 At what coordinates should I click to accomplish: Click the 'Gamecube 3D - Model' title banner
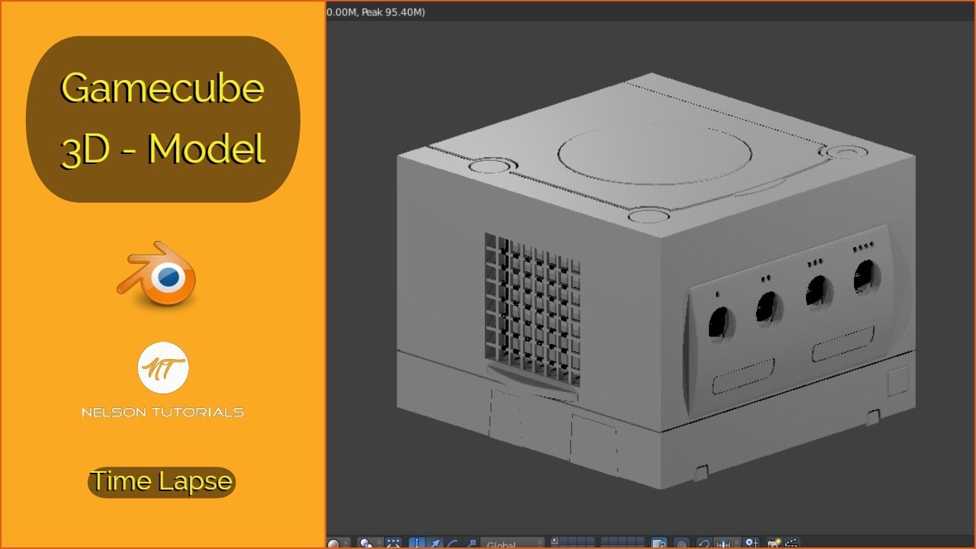tap(162, 119)
